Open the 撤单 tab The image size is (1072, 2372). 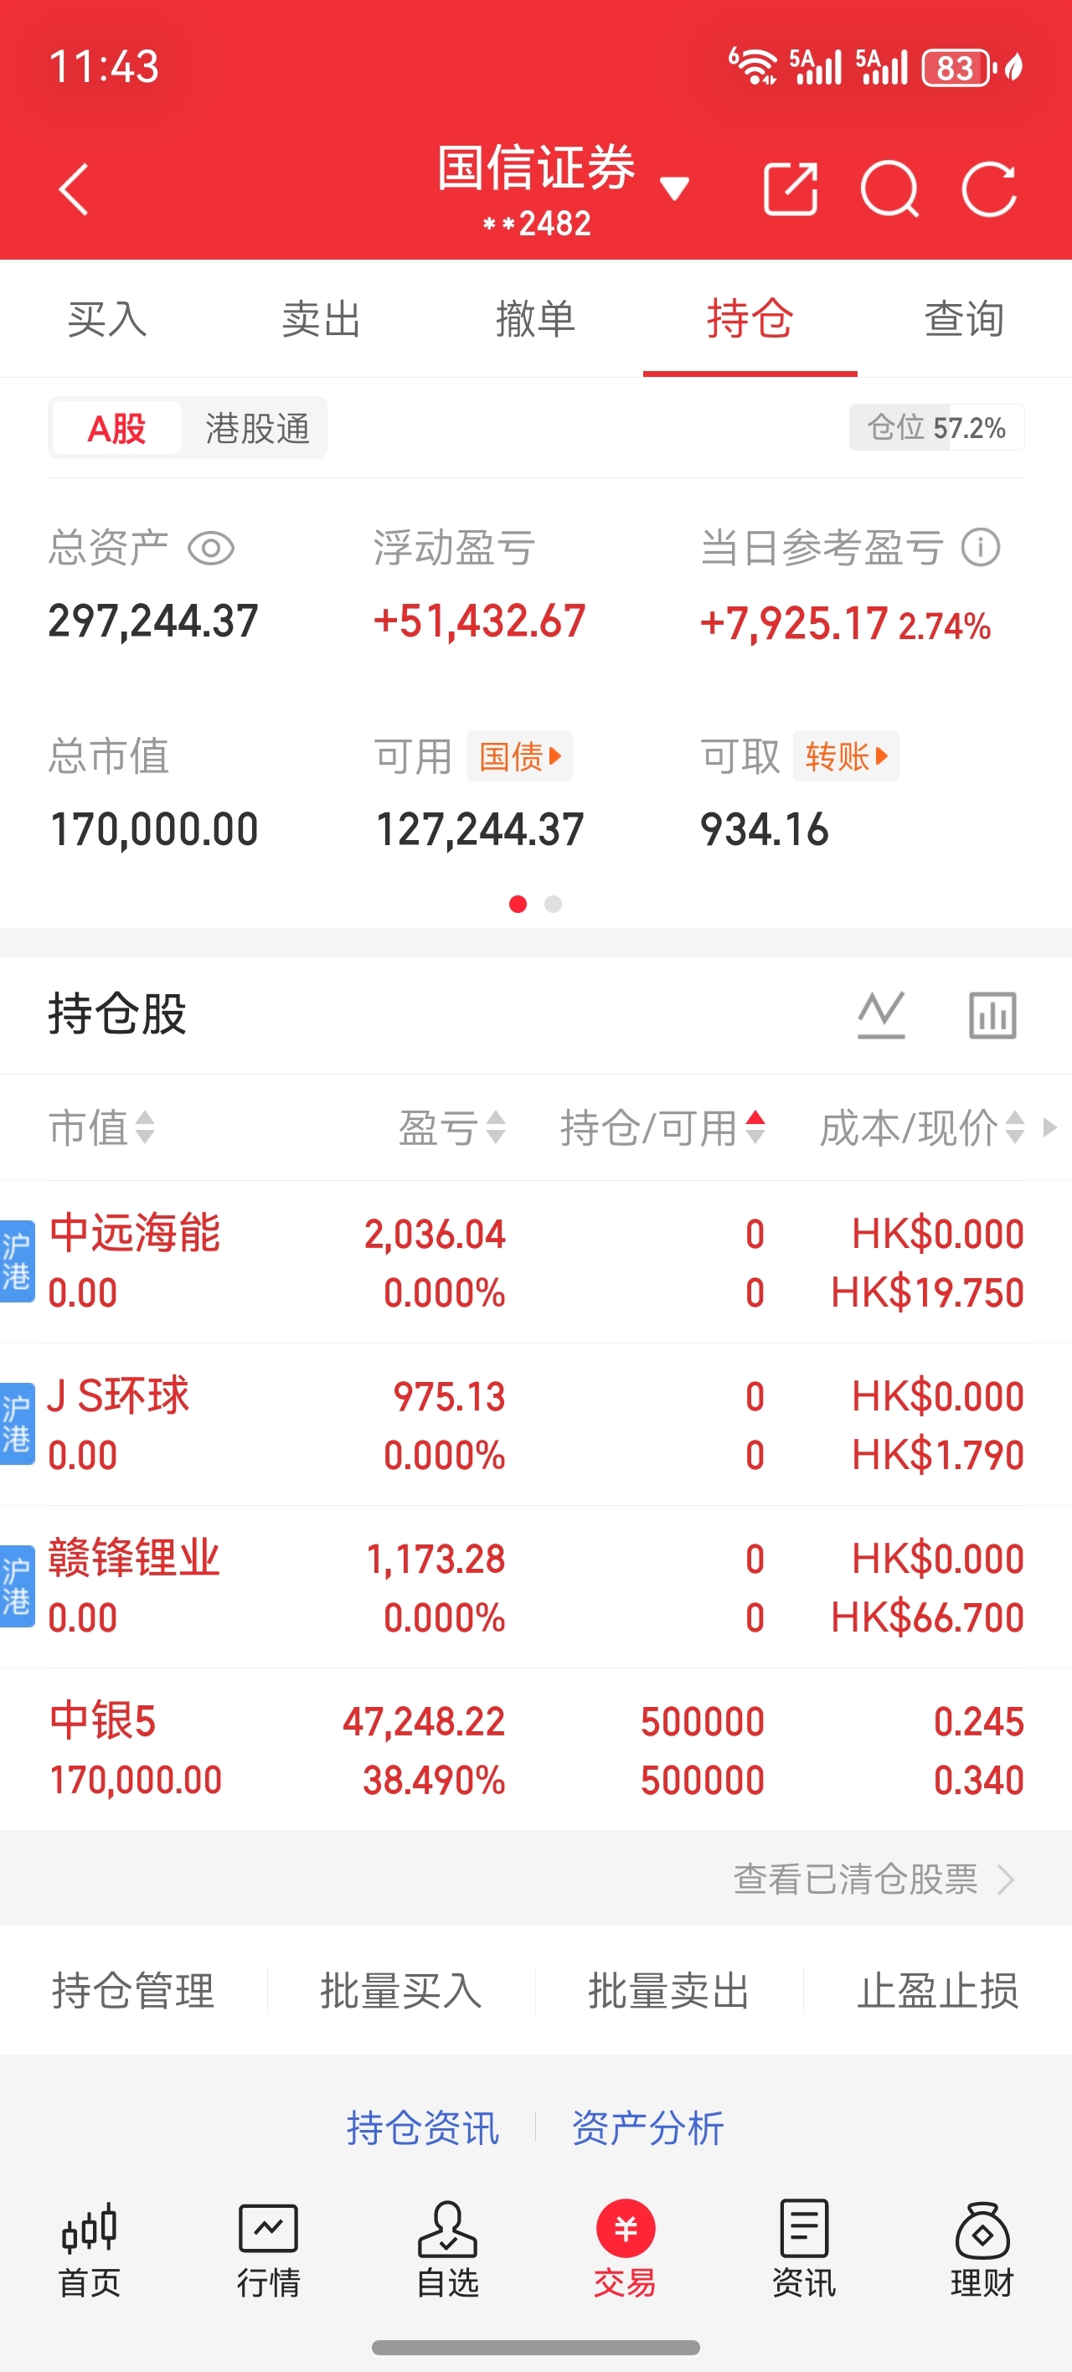pos(535,318)
